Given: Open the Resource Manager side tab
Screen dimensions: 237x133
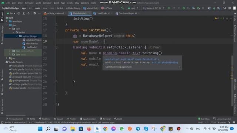Looking at the screenshot, I should (x=2, y=35).
